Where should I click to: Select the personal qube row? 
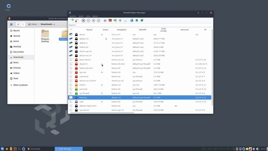pyautogui.click(x=140, y=89)
